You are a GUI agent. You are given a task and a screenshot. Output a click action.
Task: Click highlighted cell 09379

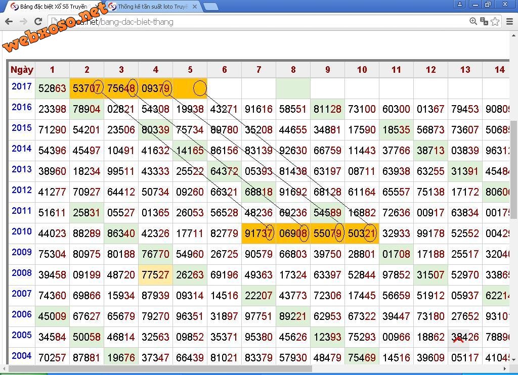pos(156,88)
